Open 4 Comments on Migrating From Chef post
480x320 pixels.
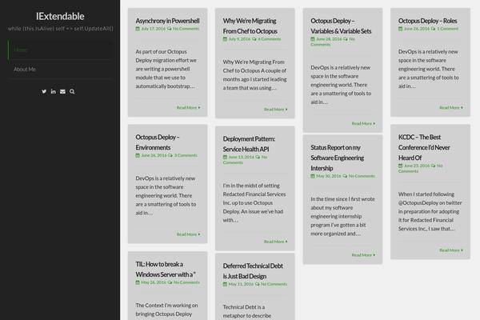coord(270,39)
